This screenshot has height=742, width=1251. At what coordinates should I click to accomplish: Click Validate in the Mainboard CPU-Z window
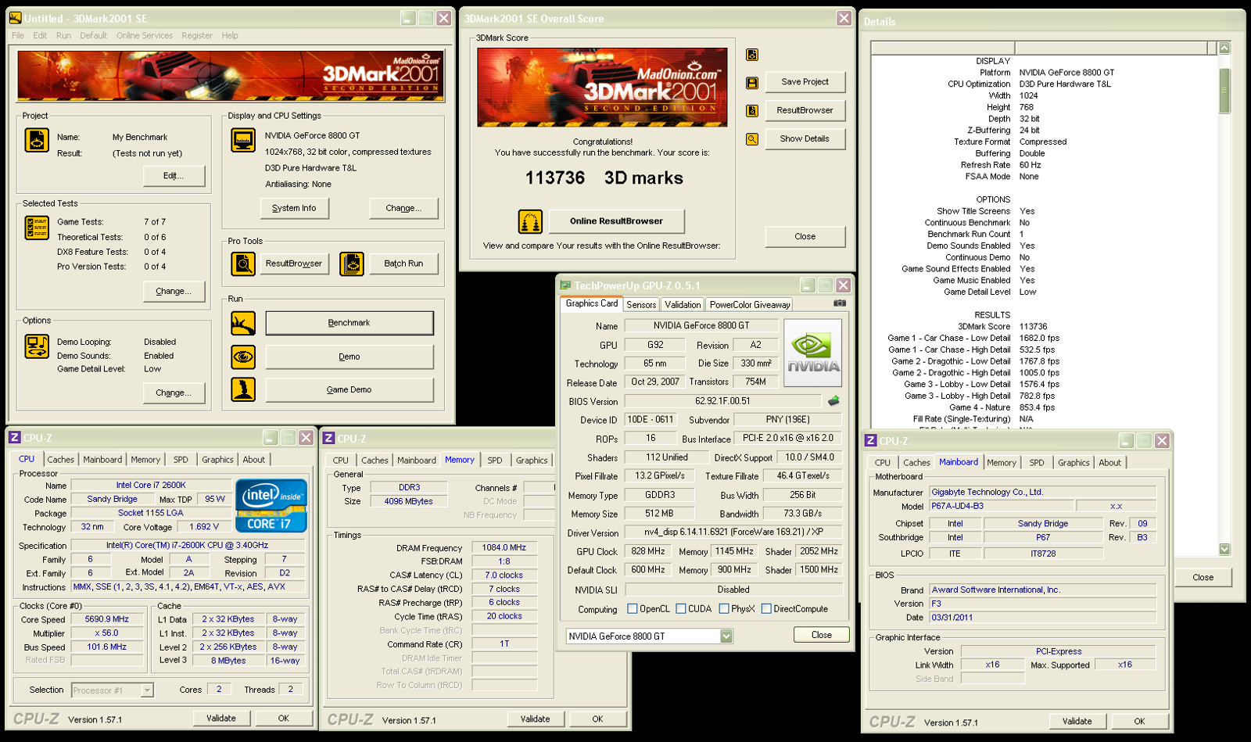pos(1077,722)
